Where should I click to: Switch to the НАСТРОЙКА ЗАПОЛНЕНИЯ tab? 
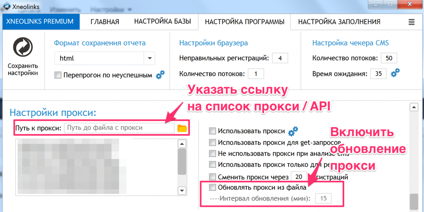(x=339, y=22)
